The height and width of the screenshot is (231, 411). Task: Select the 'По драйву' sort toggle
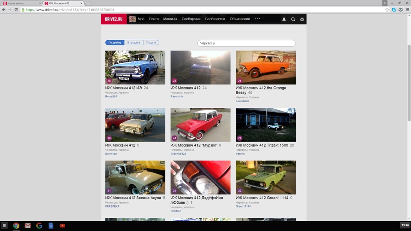115,42
